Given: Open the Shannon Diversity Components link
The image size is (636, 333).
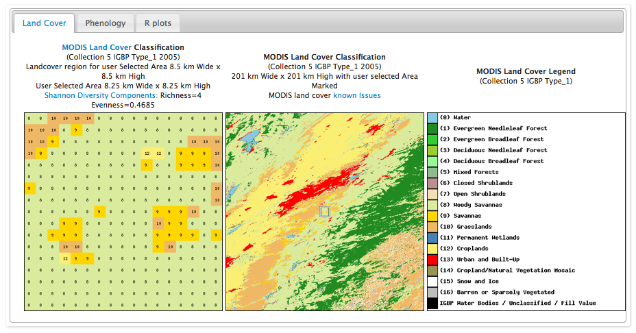Looking at the screenshot, I should point(101,95).
